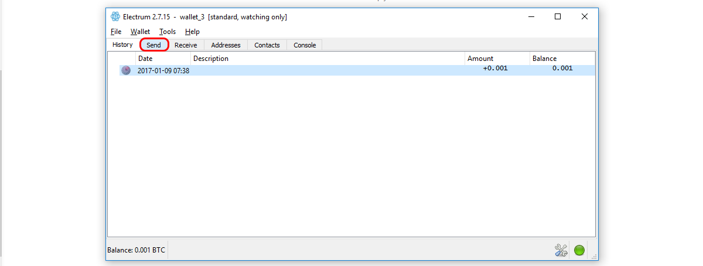Sort by the Balance column header
Image resolution: width=703 pixels, height=266 pixels.
[x=562, y=59]
